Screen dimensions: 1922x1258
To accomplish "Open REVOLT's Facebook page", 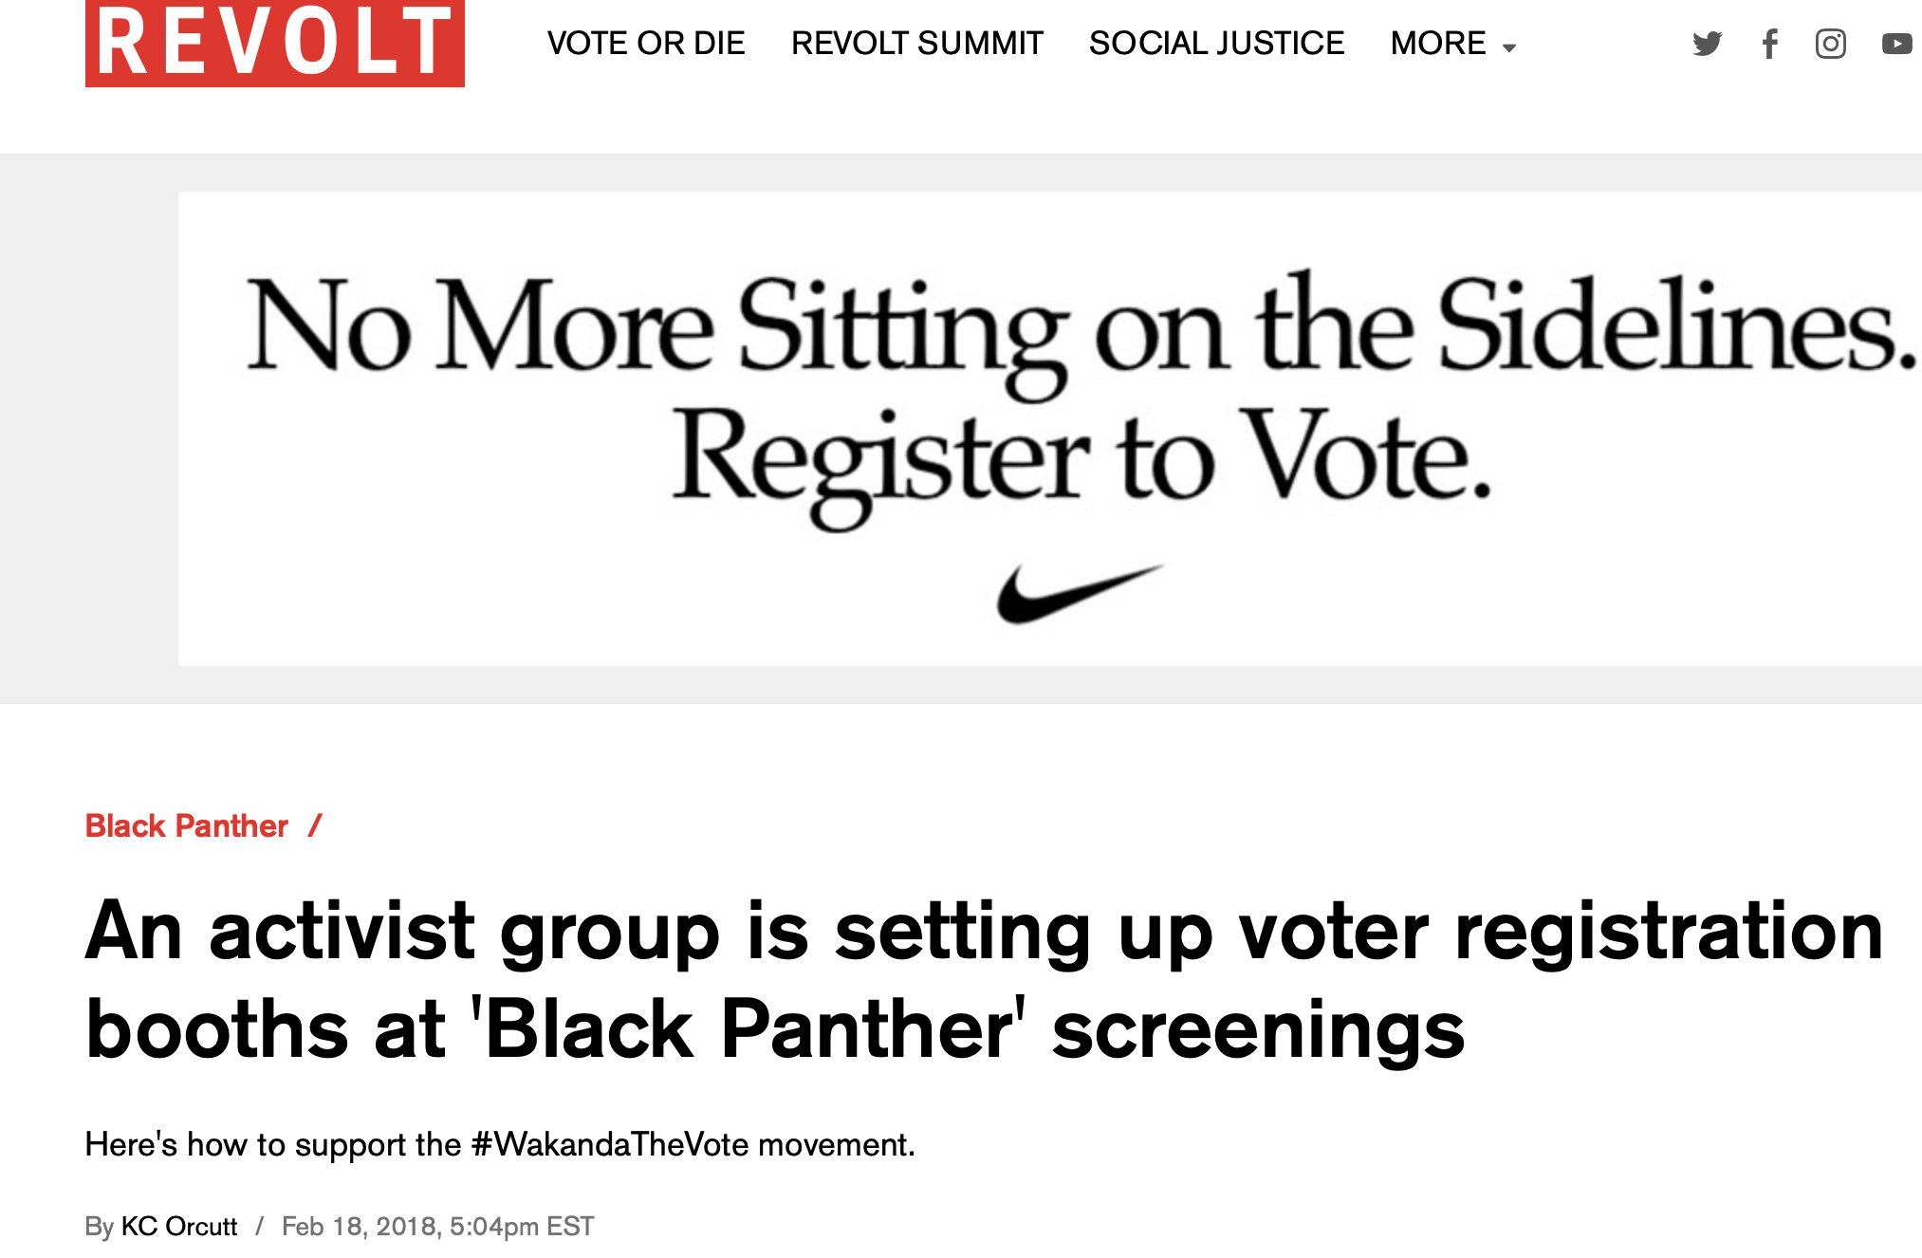I will coord(1769,44).
